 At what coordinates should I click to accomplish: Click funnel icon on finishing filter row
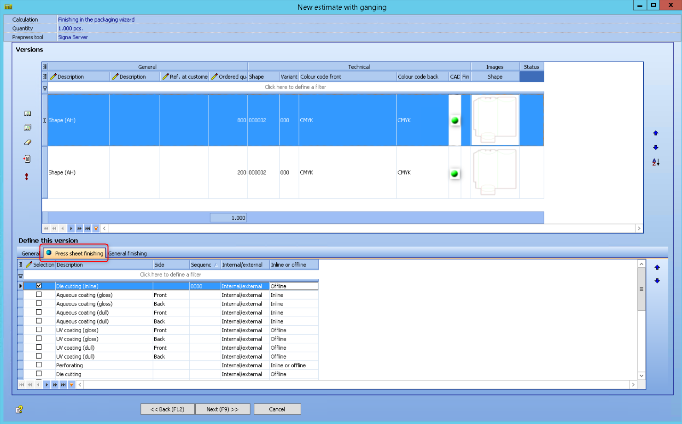tap(20, 275)
